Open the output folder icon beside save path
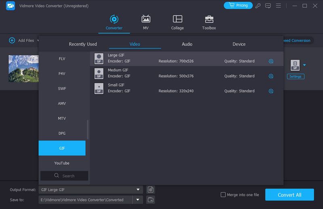Image resolution: width=323 pixels, height=209 pixels. point(151,200)
